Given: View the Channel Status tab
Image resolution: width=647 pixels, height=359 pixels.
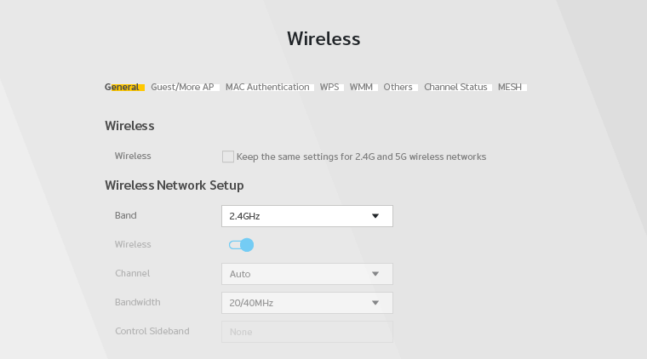Looking at the screenshot, I should tap(455, 87).
